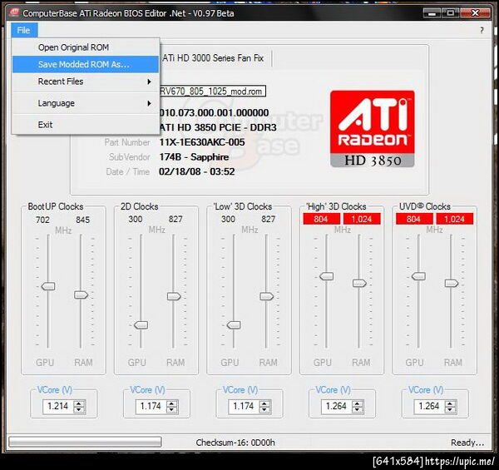Open the File menu

pyautogui.click(x=24, y=30)
